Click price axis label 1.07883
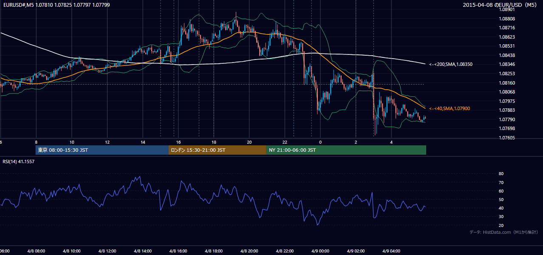543x255 pixels. (507, 110)
